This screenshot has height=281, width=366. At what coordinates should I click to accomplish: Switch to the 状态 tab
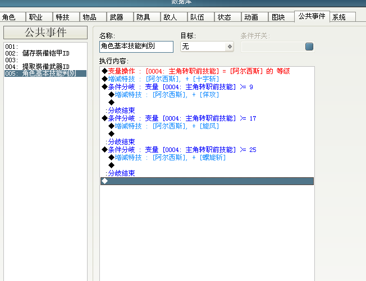[x=228, y=17]
